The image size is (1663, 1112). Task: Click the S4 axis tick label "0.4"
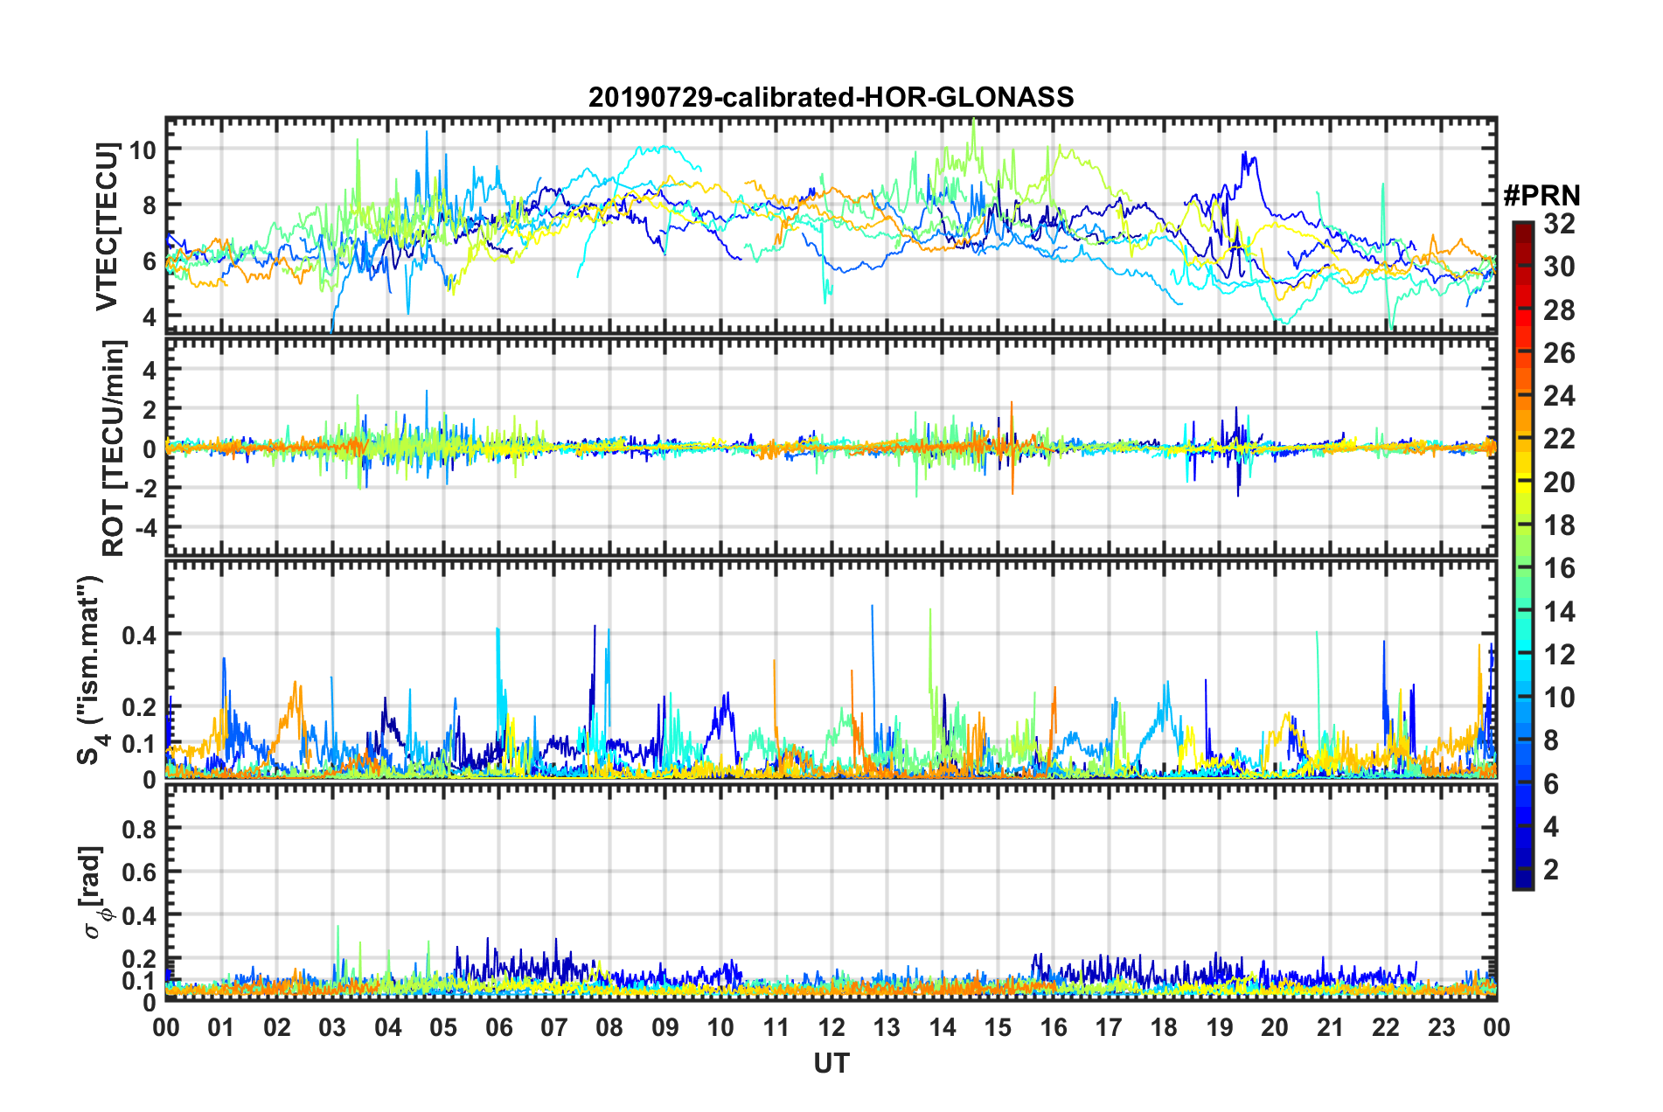pos(140,635)
